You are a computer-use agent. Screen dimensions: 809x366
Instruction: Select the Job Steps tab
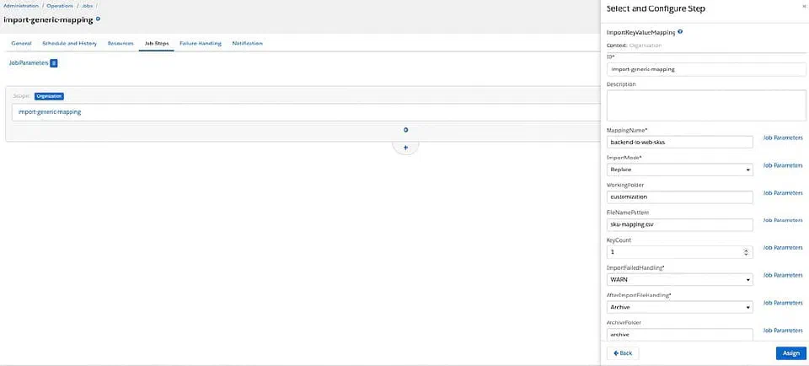157,43
